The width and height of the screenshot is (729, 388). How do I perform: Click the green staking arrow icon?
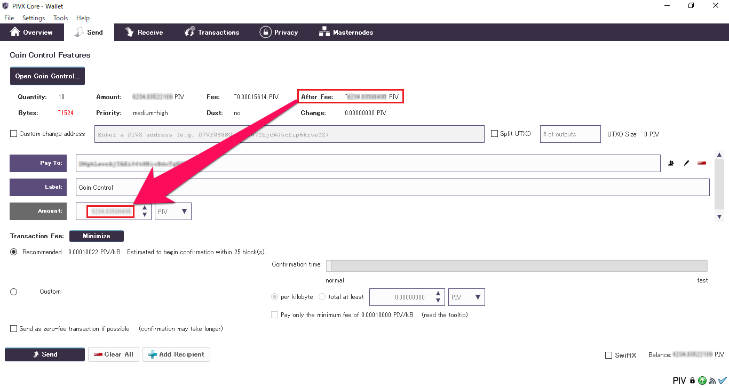point(702,381)
